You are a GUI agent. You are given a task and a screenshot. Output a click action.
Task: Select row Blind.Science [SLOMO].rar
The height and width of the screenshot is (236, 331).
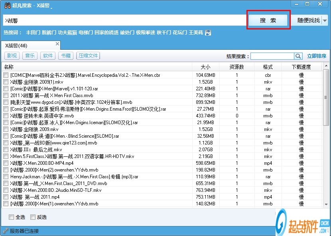(x=162, y=136)
